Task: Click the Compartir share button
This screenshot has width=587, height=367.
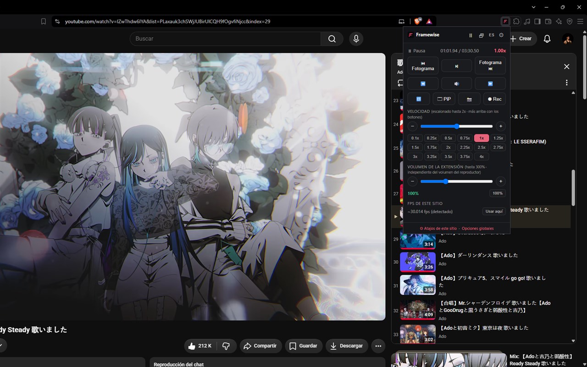Action: pos(260,346)
